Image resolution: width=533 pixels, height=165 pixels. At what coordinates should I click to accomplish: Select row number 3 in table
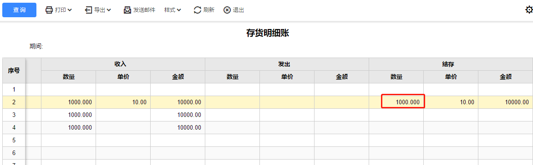point(14,115)
